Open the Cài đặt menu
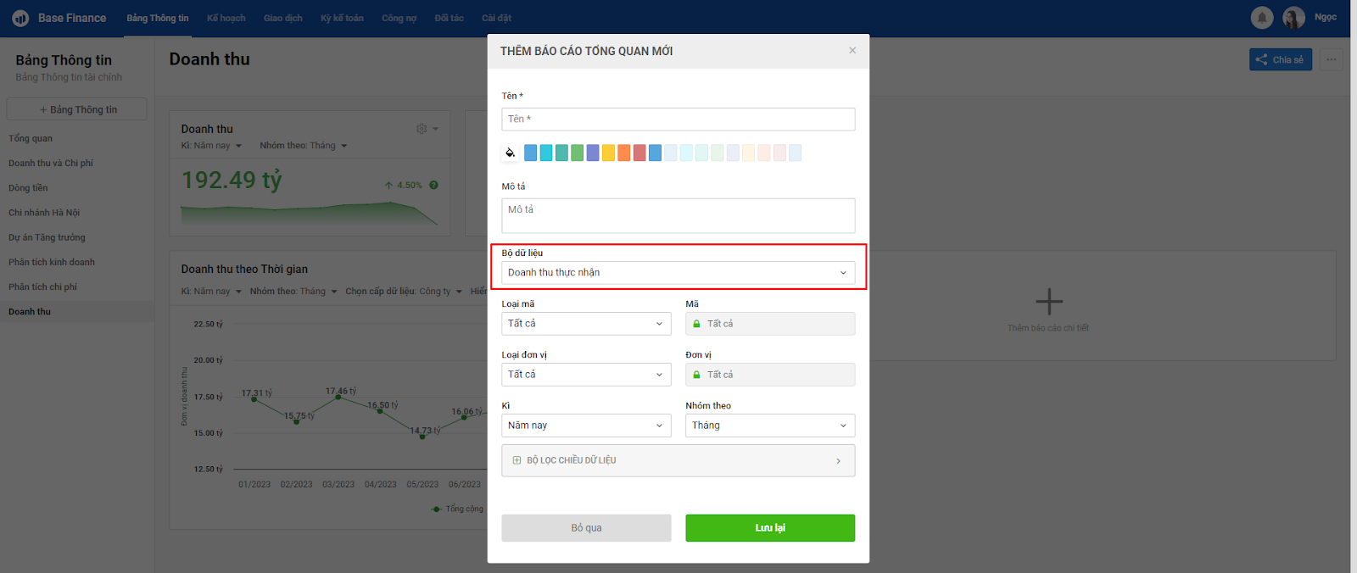Image resolution: width=1357 pixels, height=573 pixels. 496,18
